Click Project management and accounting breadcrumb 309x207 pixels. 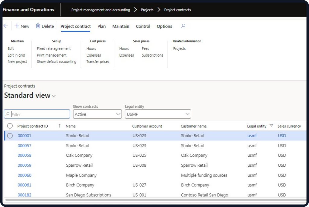101,10
